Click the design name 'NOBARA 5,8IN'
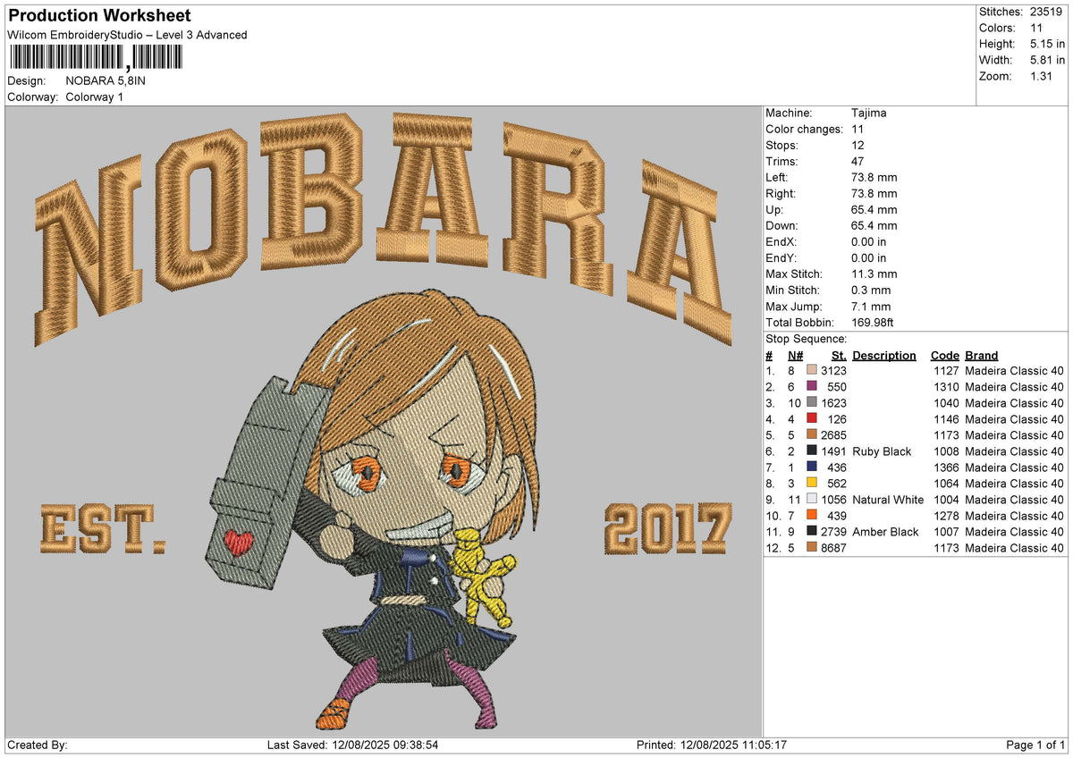The height and width of the screenshot is (758, 1073). 106,80
